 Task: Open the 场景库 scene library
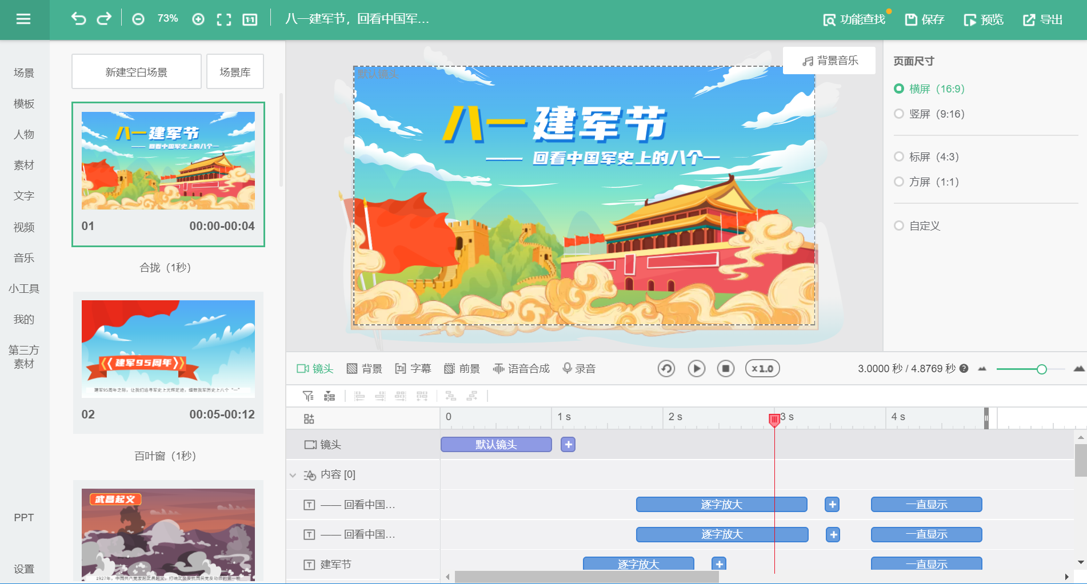(x=235, y=72)
